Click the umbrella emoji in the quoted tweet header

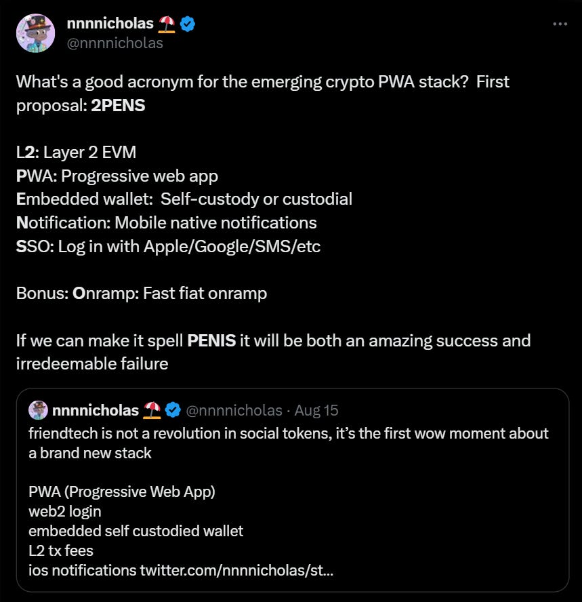tap(152, 410)
